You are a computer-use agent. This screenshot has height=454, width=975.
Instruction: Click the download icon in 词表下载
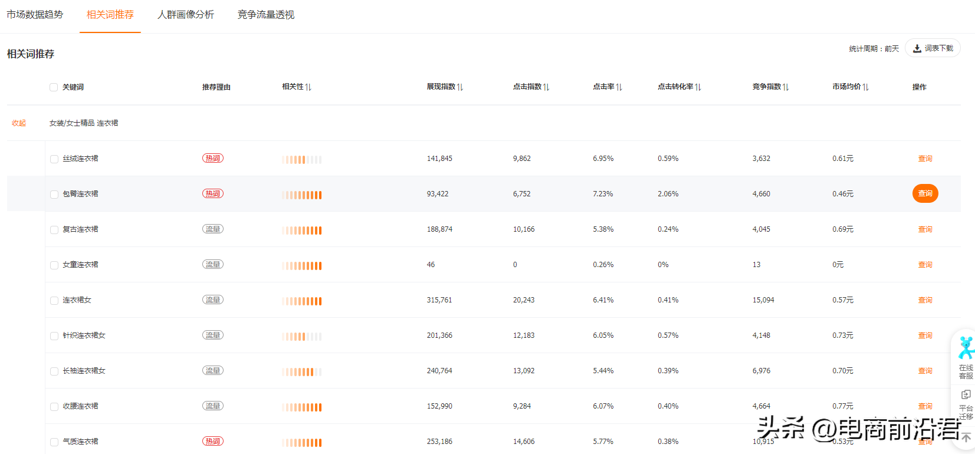tap(917, 48)
